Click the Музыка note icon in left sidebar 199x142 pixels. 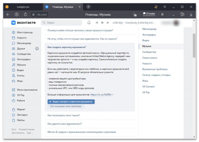(13, 65)
